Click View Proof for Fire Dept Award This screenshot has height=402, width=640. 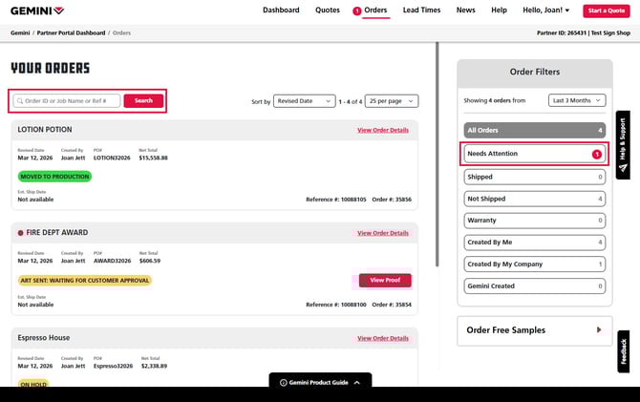(385, 280)
